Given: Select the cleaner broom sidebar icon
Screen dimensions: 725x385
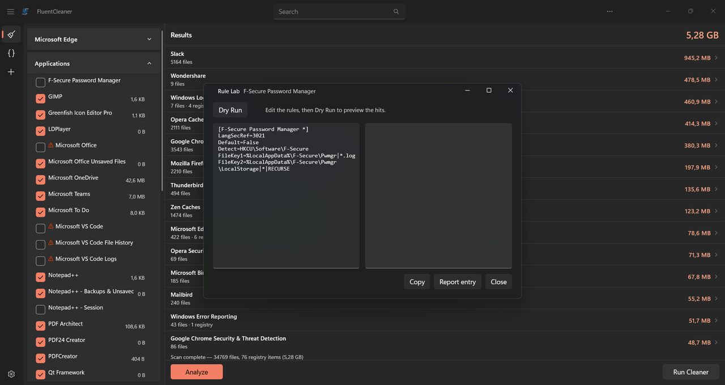Looking at the screenshot, I should point(11,34).
